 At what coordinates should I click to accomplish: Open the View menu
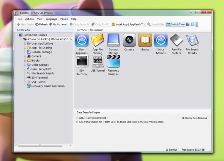[40, 19]
